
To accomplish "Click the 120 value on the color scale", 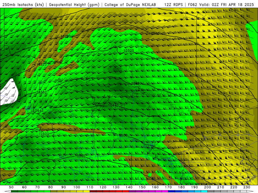I will pos(103,187).
